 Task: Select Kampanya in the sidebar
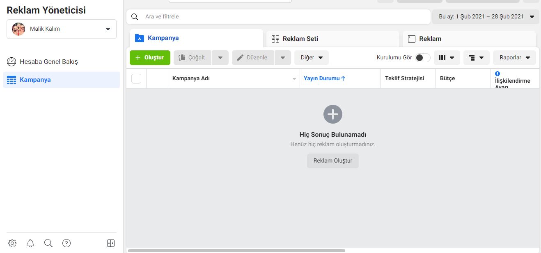[x=62, y=80]
